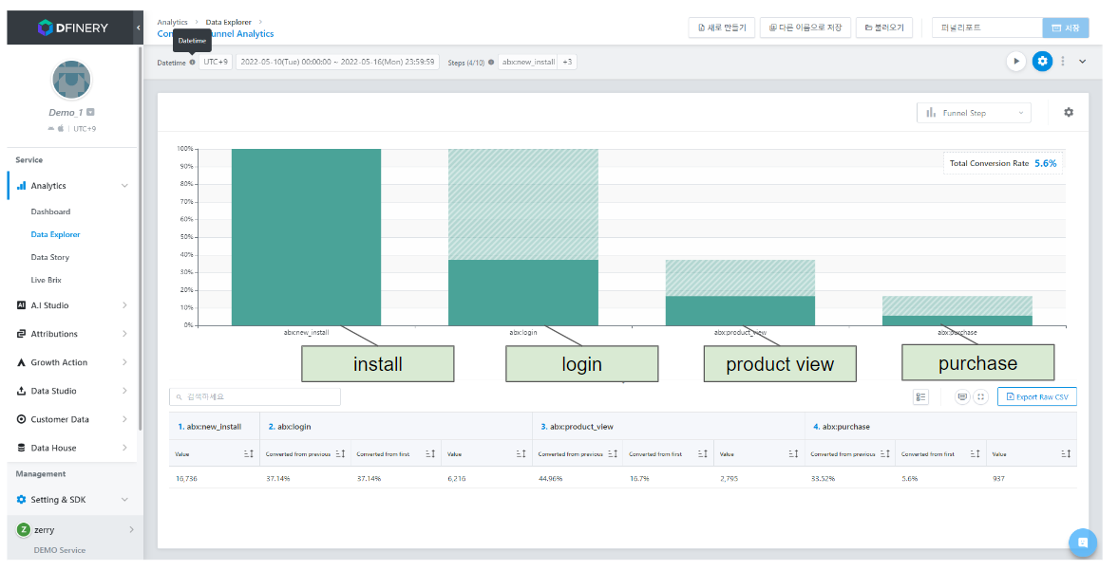The width and height of the screenshot is (1118, 570).
Task: Click the 새로 만들기 button
Action: 722,28
